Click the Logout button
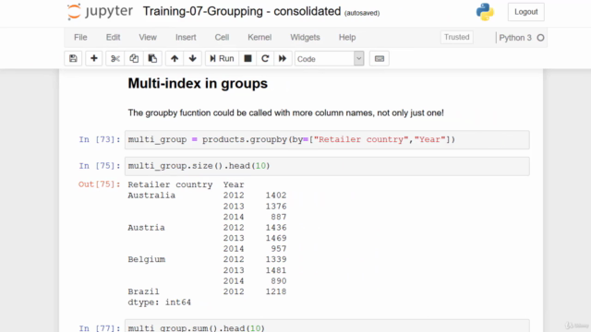Screen dimensions: 591x332 pyautogui.click(x=526, y=12)
